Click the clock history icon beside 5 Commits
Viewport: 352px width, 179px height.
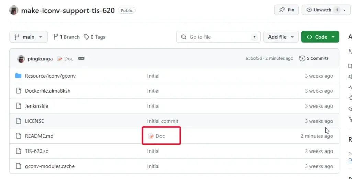[302, 58]
